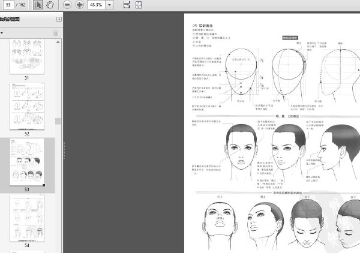Open the thumbnail panel options dropdown
The image size is (360, 253).
(x=2, y=33)
